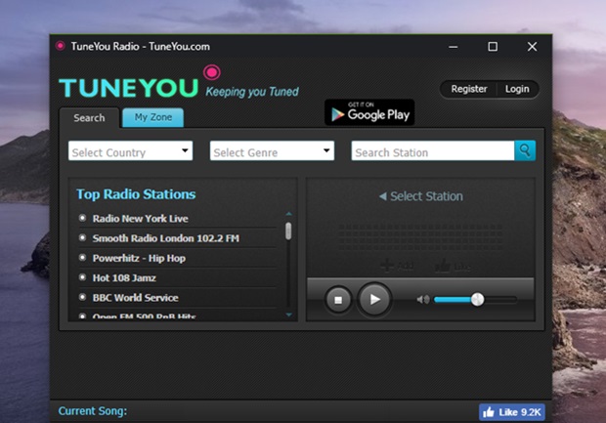Open the Get it on Google Play badge
This screenshot has width=606, height=423.
[x=369, y=112]
